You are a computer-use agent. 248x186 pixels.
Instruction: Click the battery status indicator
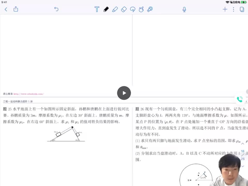click(x=244, y=2)
